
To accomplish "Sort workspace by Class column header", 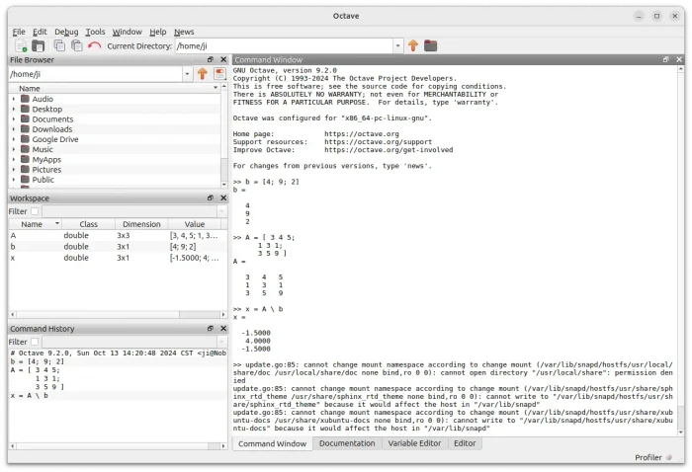I will click(x=88, y=224).
